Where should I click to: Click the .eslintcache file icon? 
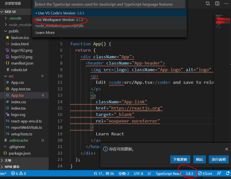6,140
